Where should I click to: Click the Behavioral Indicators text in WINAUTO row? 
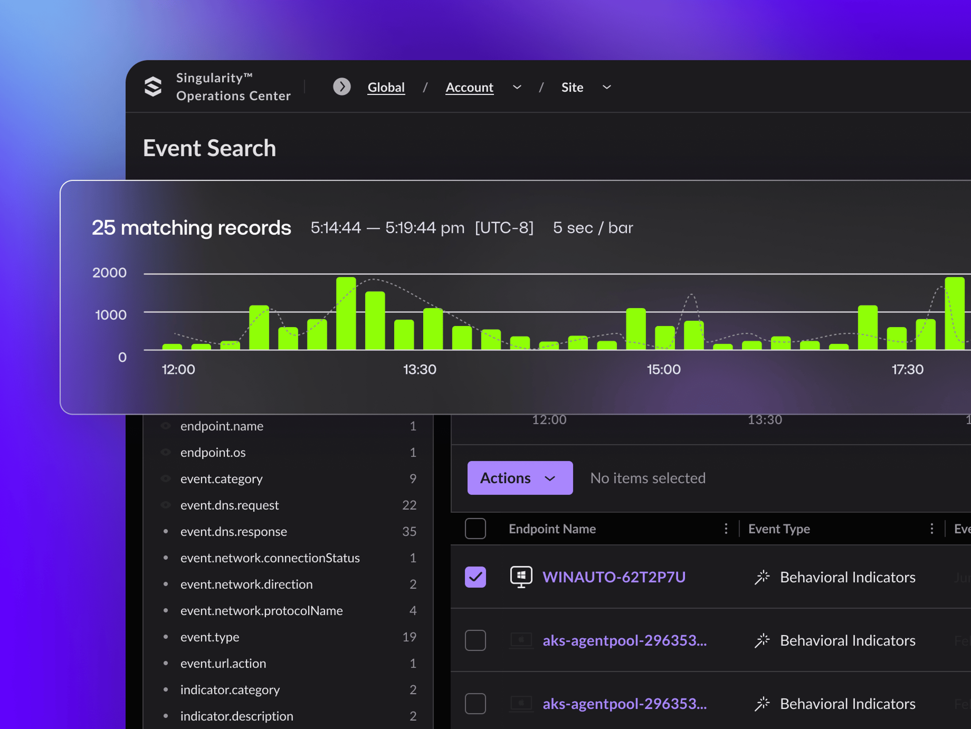[x=848, y=577]
